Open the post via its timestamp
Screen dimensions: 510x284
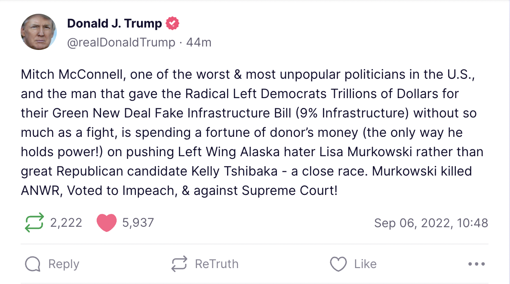pyautogui.click(x=430, y=222)
